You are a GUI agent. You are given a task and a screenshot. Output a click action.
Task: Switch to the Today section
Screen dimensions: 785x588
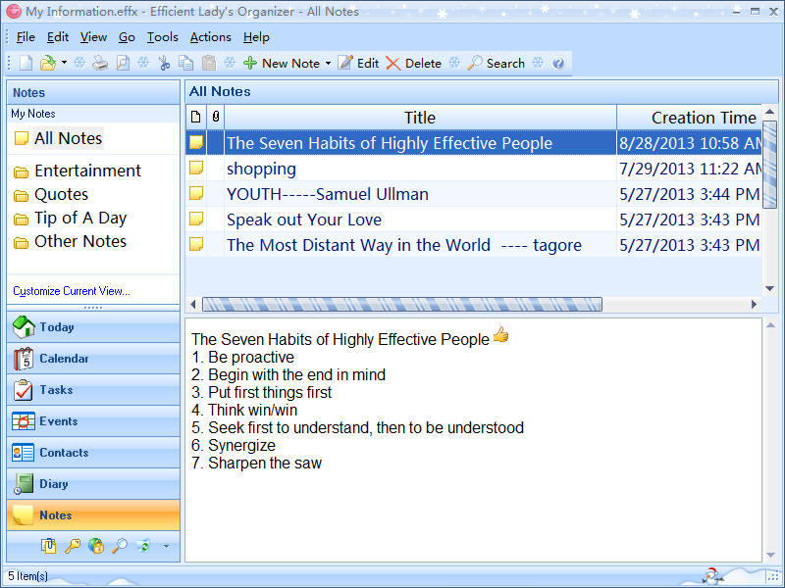tap(93, 327)
